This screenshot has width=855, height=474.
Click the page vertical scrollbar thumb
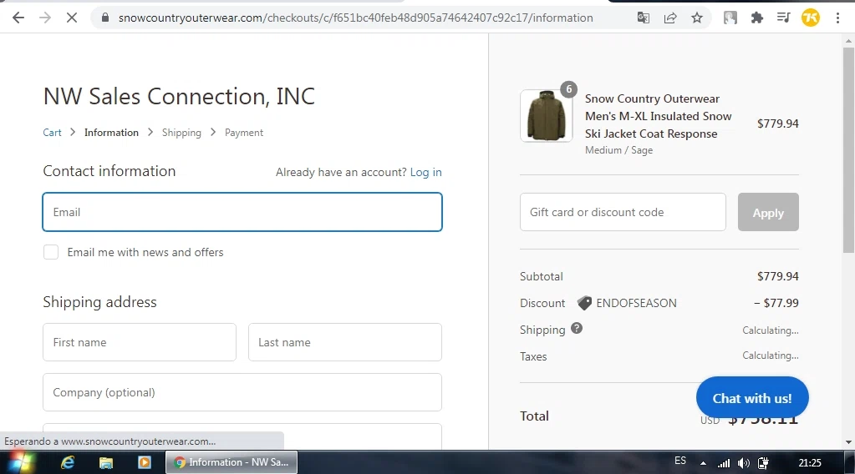pos(848,150)
